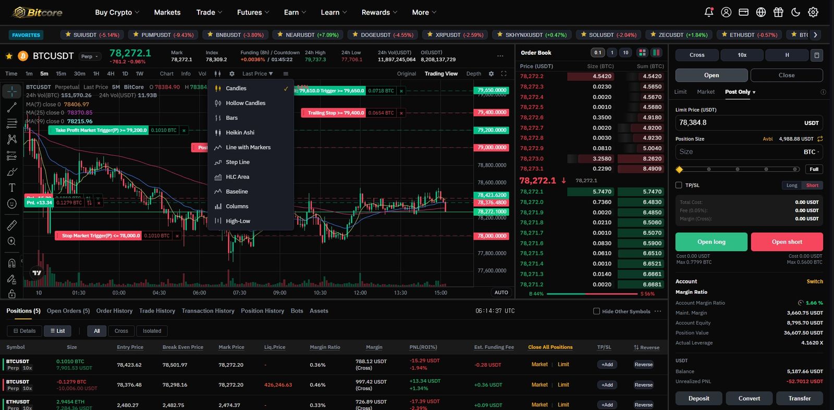Open the notifications bell icon

pyautogui.click(x=708, y=12)
